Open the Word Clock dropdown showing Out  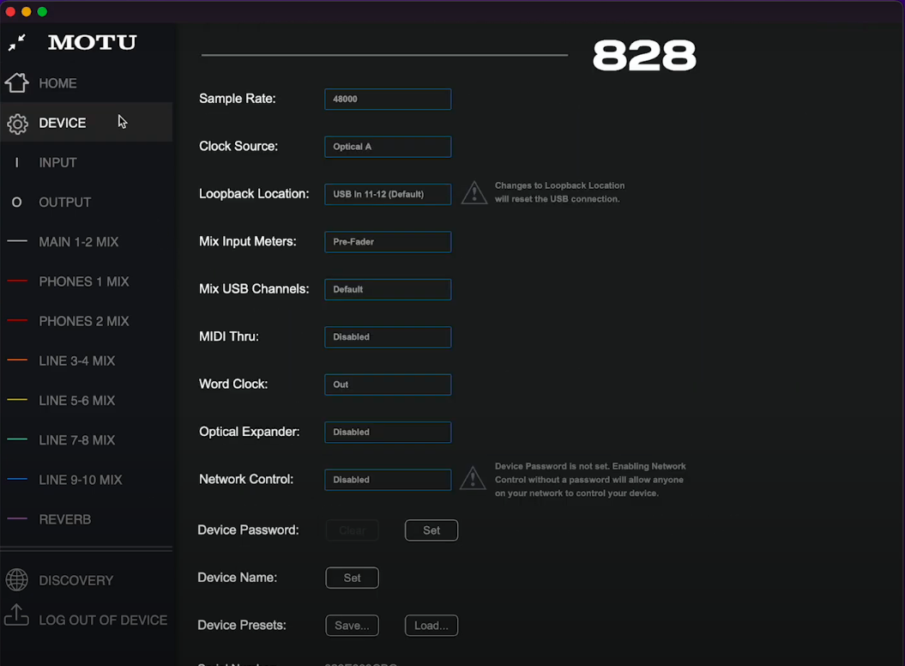point(388,384)
